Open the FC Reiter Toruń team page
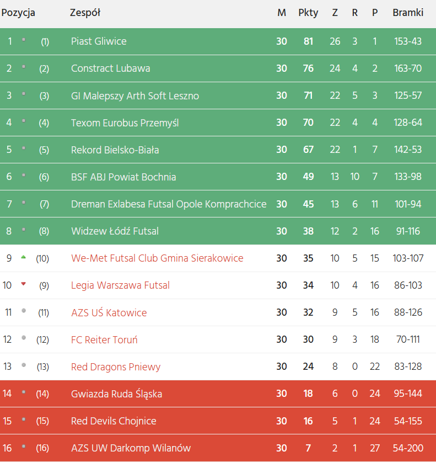436x462 pixels. pyautogui.click(x=104, y=340)
